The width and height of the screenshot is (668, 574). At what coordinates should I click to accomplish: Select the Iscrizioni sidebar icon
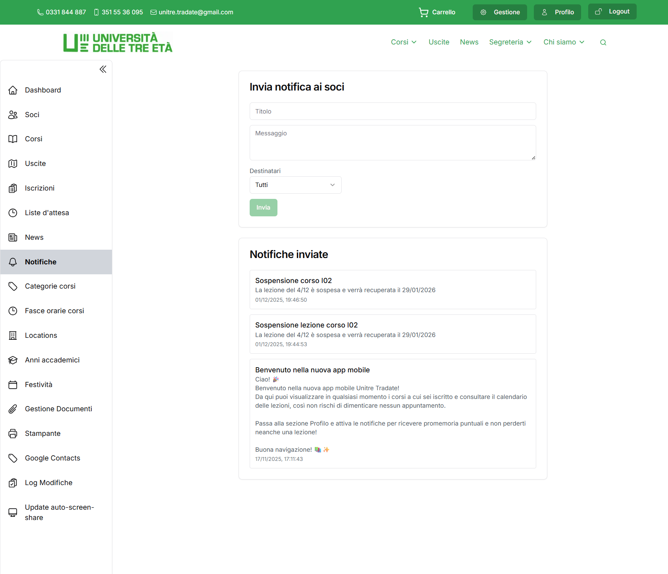13,188
